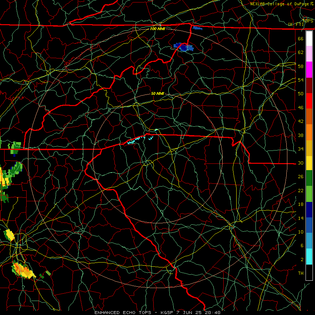Click the [K FT] units label
Screen dimensions: 315x315
point(296,24)
